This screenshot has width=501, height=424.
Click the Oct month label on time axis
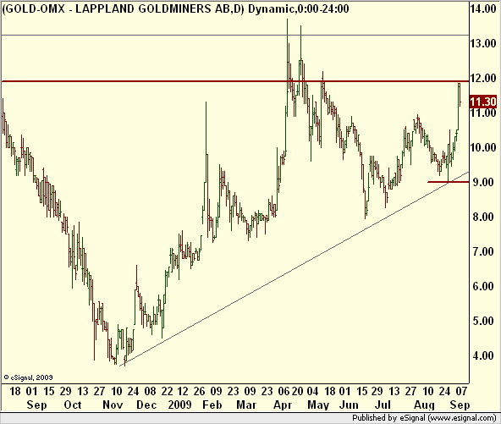pos(73,405)
